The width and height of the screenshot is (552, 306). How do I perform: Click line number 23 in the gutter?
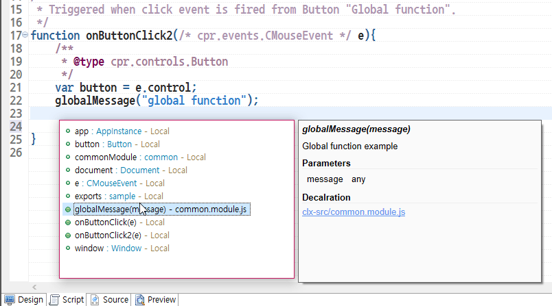(x=16, y=114)
